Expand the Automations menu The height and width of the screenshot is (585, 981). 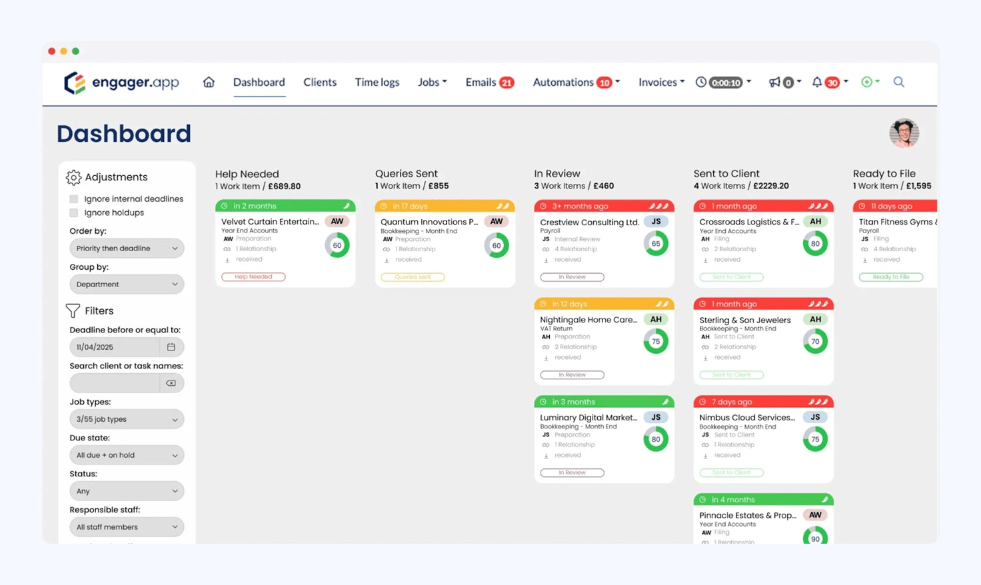[576, 82]
